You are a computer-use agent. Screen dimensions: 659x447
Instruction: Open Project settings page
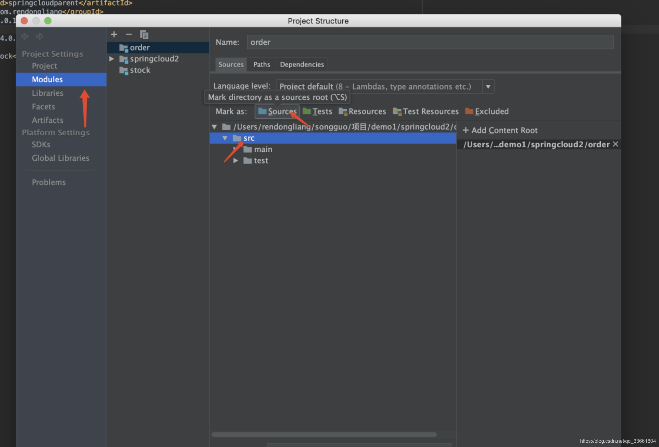pyautogui.click(x=44, y=66)
